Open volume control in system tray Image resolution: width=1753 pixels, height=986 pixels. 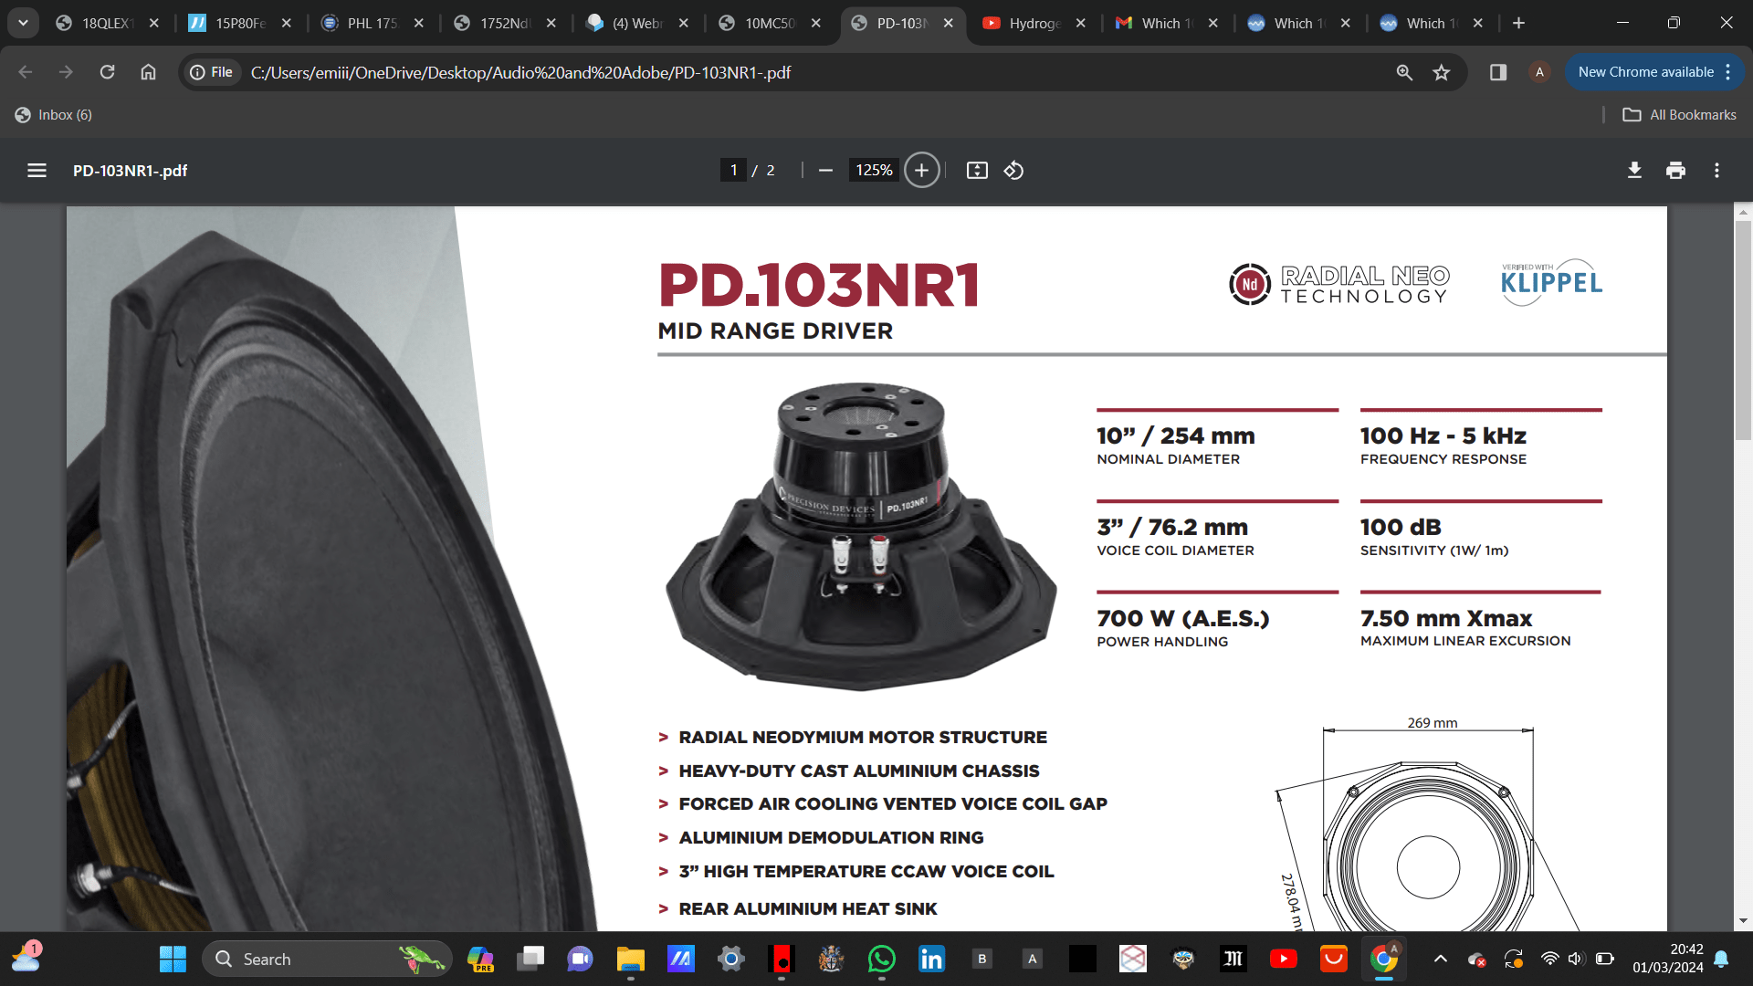[x=1576, y=959]
